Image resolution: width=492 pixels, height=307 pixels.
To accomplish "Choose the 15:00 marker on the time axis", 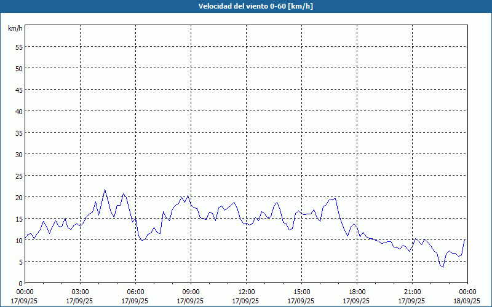I will pyautogui.click(x=302, y=292).
